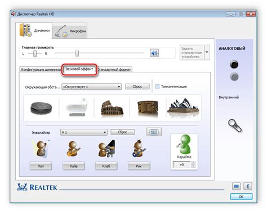Open the Конфигурация динамиков tab
The image size is (267, 213).
[41, 69]
